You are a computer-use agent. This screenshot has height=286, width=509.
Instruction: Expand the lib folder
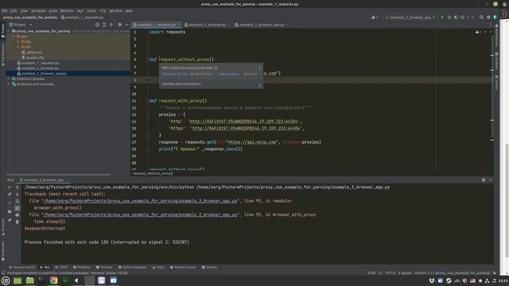[17, 47]
